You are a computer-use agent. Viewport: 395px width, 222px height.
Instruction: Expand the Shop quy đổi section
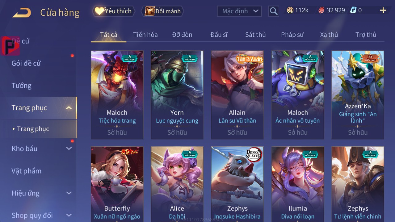[x=69, y=215]
